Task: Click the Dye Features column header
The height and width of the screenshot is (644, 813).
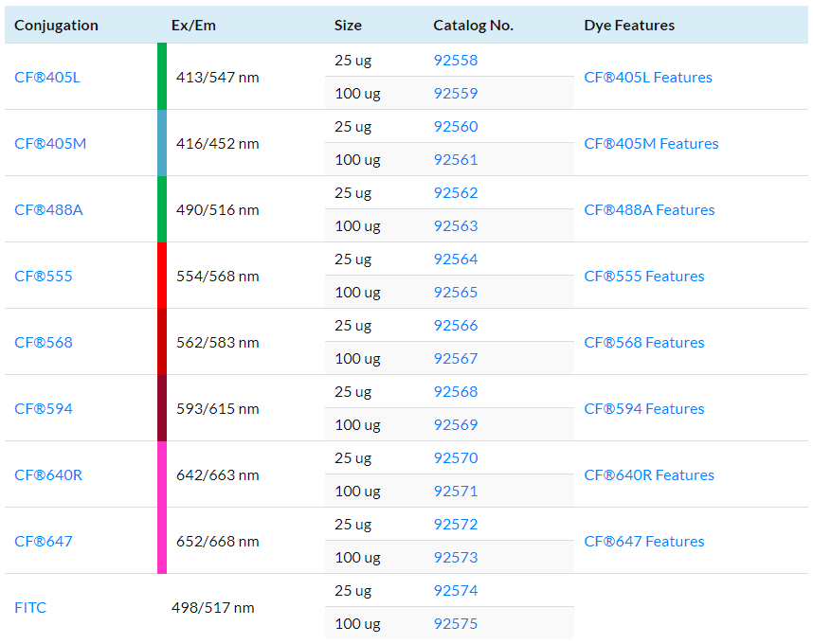Action: pyautogui.click(x=629, y=26)
